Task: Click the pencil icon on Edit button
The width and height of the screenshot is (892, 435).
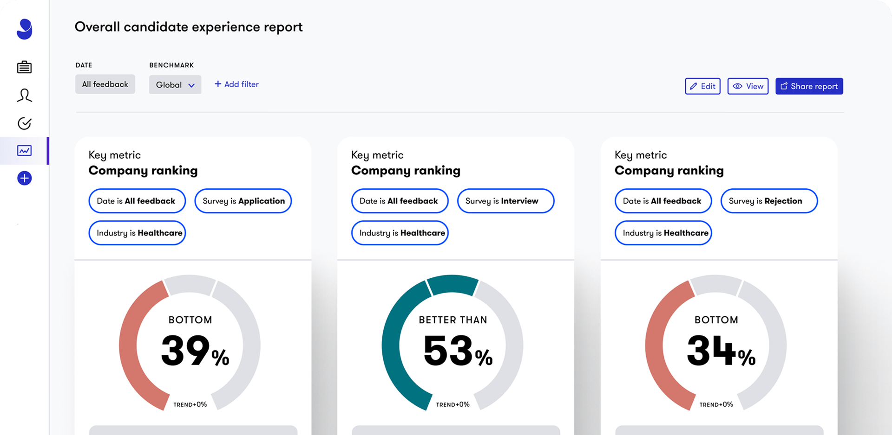Action: 693,86
